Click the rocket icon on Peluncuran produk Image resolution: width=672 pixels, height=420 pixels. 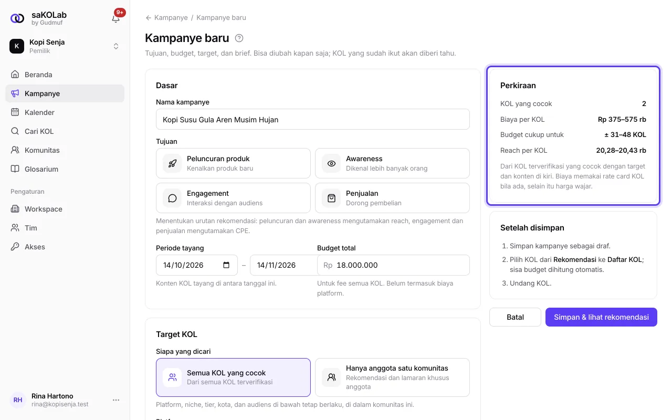(172, 163)
